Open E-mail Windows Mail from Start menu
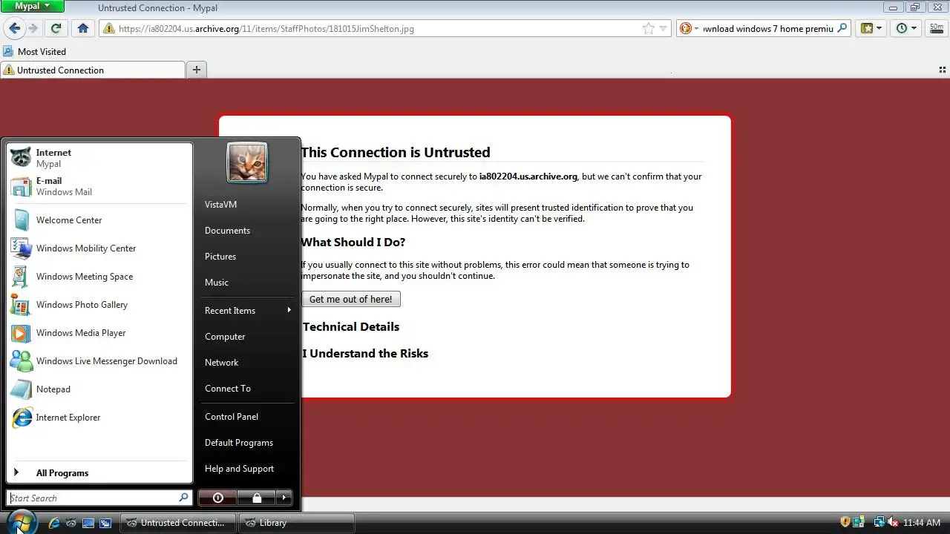This screenshot has width=950, height=534. pos(99,186)
